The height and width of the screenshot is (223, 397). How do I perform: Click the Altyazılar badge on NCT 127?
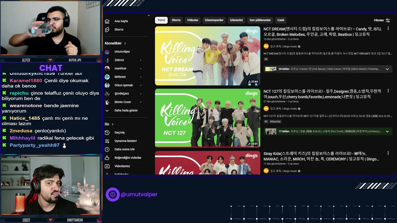tap(275, 122)
